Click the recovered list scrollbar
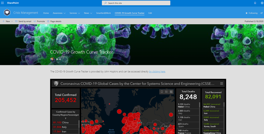The image size is (264, 134). (224, 104)
